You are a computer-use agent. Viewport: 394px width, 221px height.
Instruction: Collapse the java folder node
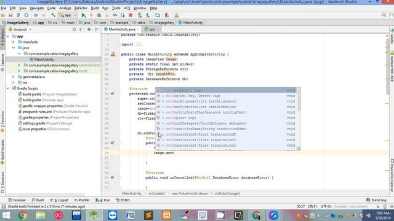[14, 48]
